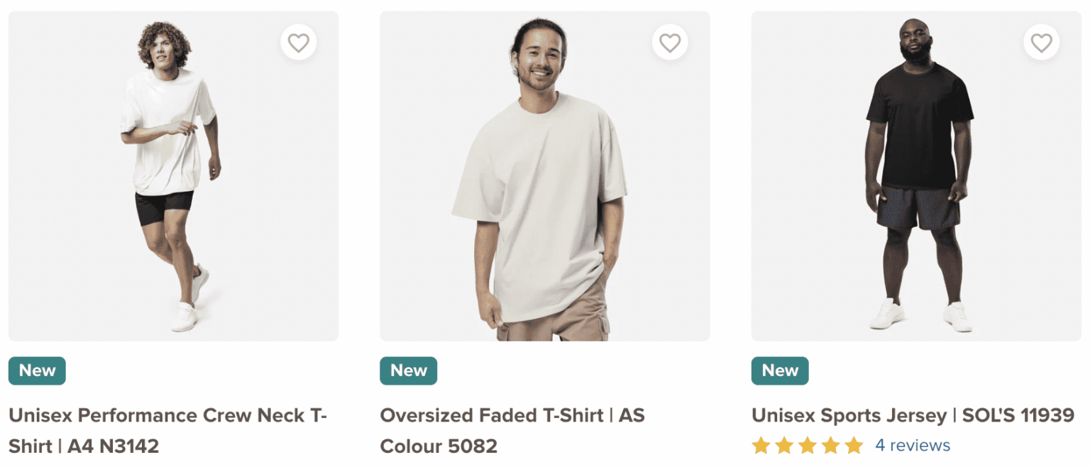Click the third rating star

[808, 446]
